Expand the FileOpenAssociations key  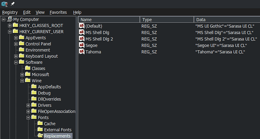point(28,112)
